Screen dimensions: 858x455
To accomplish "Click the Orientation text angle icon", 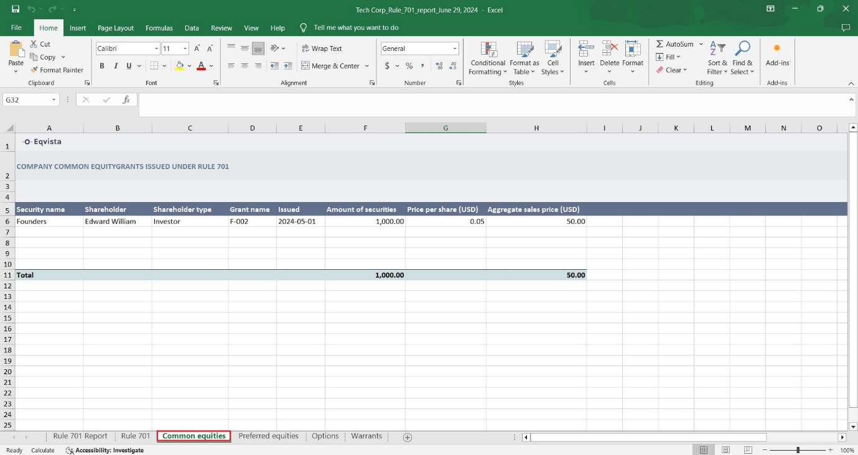I will (274, 48).
